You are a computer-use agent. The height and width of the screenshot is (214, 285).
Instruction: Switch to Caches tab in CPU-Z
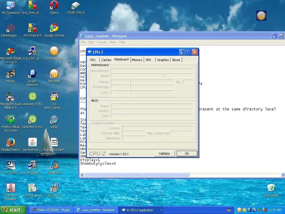click(106, 60)
